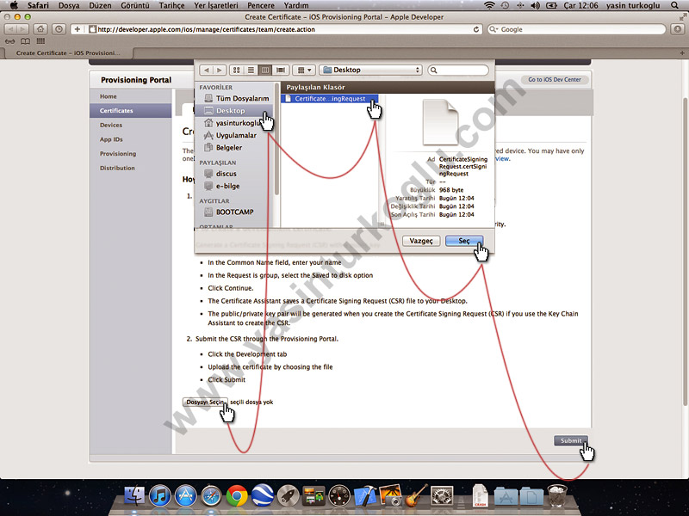The width and height of the screenshot is (689, 516).
Task: Open GarageBand guitar icon in Dock
Action: click(x=416, y=496)
